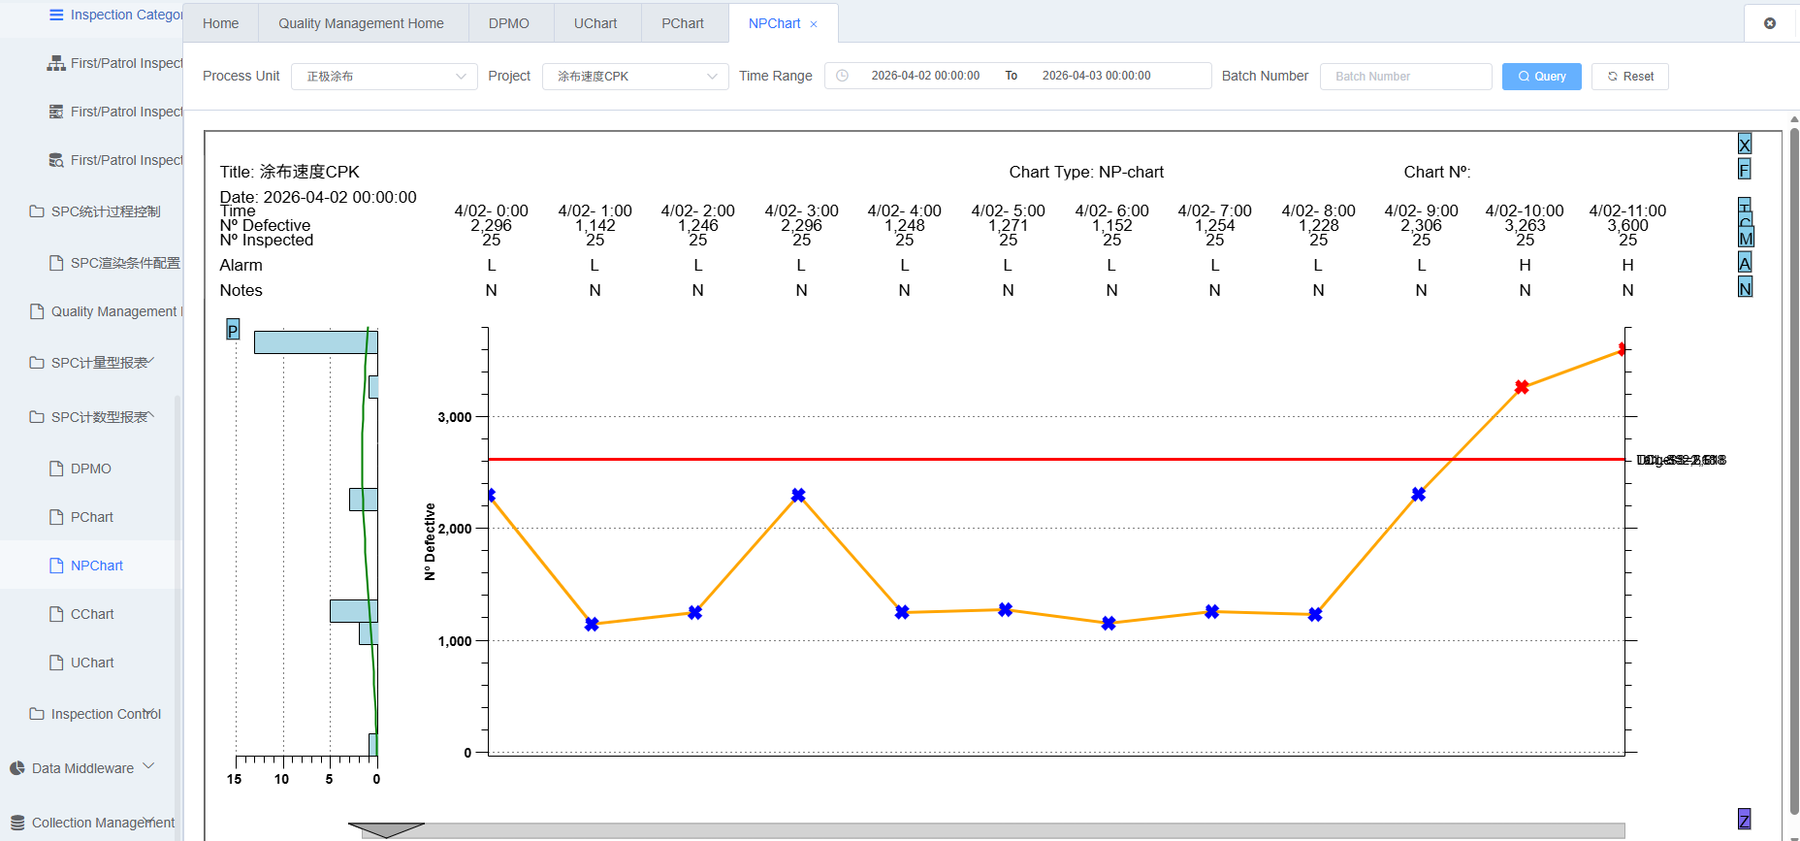Click the triangle slider handle below histogram
Image resolution: width=1800 pixels, height=841 pixels.
[386, 829]
